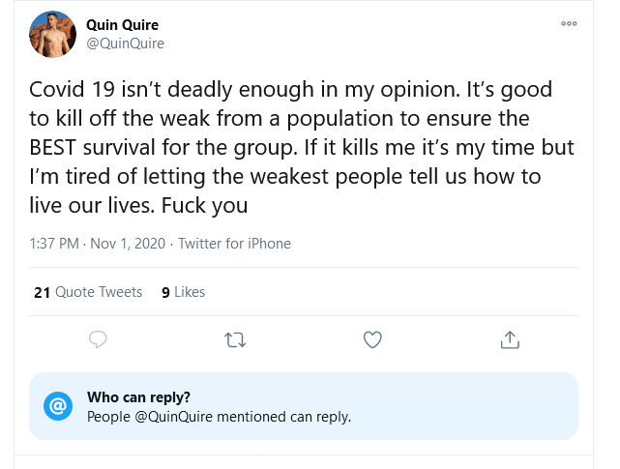Screen dimensions: 620x469
Task: Like the tweet with the heart icon
Action: (372, 339)
